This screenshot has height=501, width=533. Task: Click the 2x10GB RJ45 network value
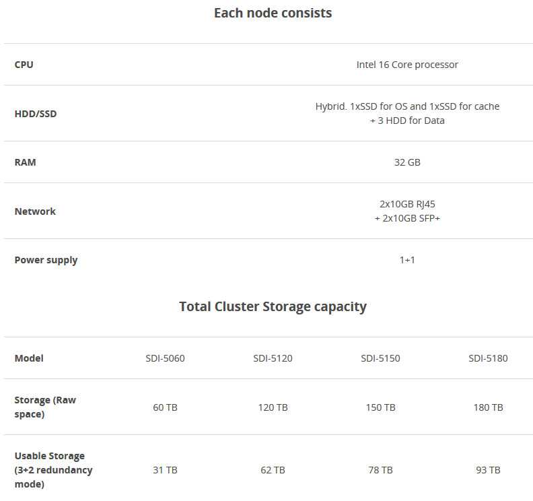(407, 204)
